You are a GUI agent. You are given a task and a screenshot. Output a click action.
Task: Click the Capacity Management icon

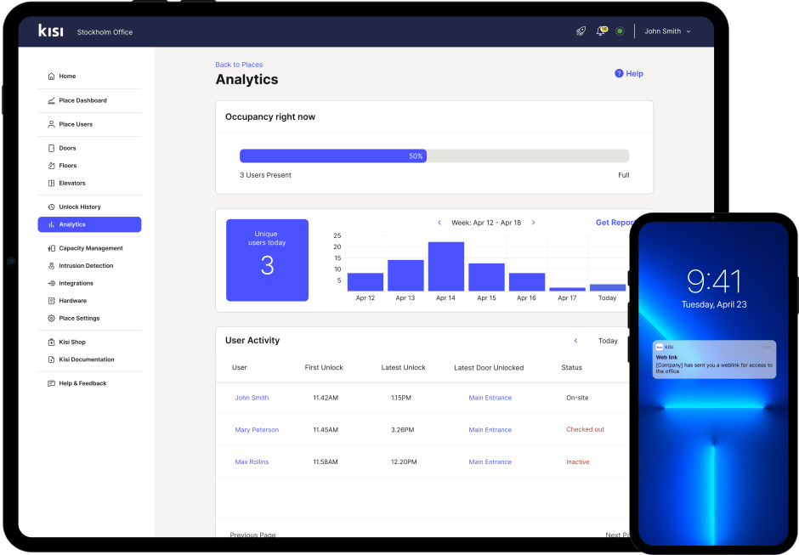click(x=51, y=248)
